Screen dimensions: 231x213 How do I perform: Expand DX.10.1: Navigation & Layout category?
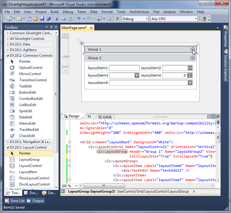8,142
